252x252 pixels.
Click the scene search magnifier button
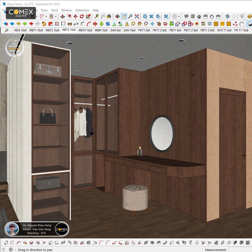[7, 30]
